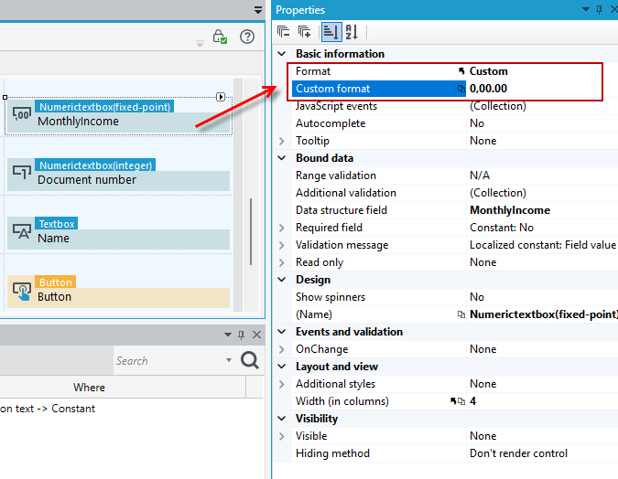Select the Document number integer control

(x=119, y=175)
